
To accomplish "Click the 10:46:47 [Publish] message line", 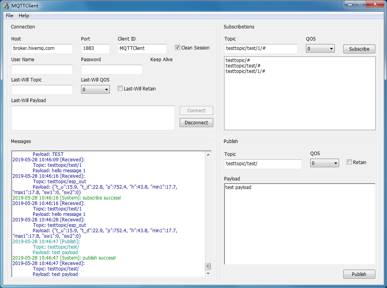I will click(x=46, y=242).
